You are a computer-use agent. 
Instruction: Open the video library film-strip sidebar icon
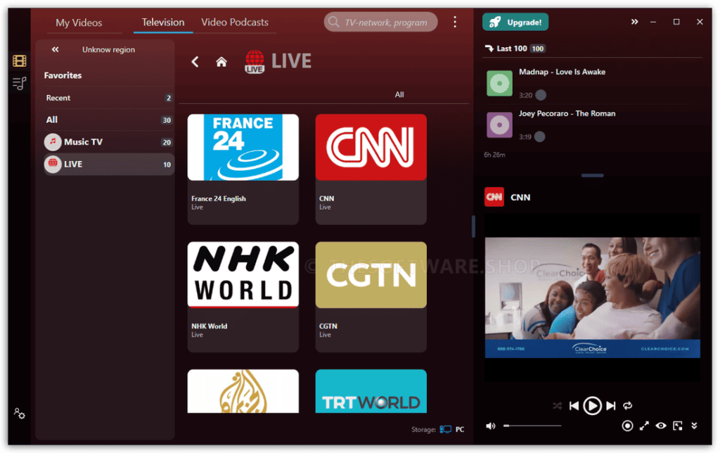(x=19, y=60)
